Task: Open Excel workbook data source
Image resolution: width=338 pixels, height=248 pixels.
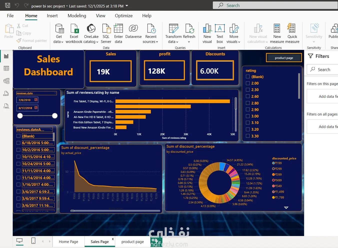Action: pyautogui.click(x=74, y=34)
